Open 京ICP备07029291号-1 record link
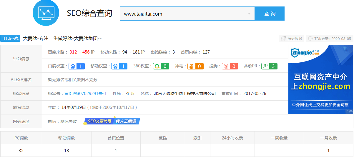 click(x=86, y=94)
